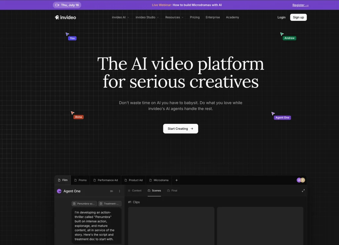Select the Film tab
339x245 pixels.
tap(63, 180)
